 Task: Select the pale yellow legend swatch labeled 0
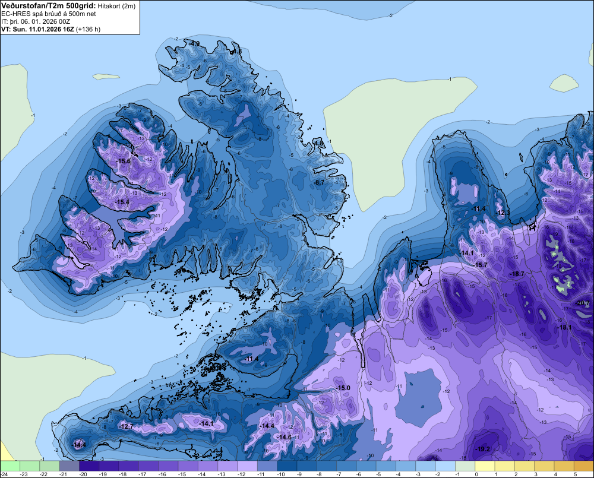485,466
